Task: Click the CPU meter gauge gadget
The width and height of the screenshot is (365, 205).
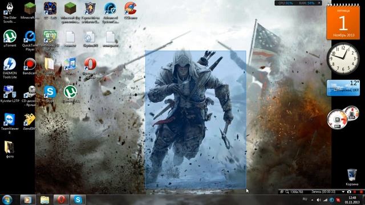Action: 337,119
